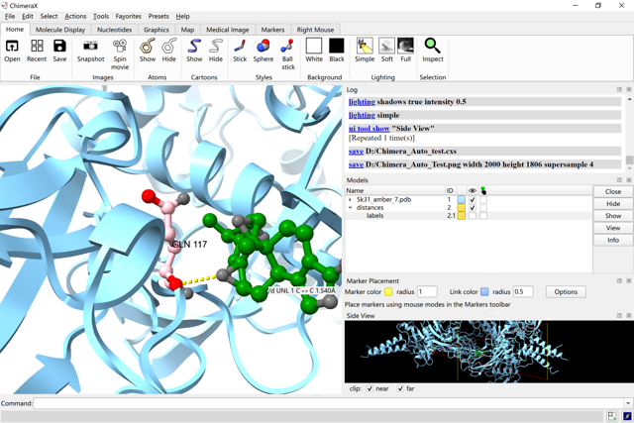Close the Log panel
Image resolution: width=634 pixels, height=423 pixels.
[x=629, y=89]
